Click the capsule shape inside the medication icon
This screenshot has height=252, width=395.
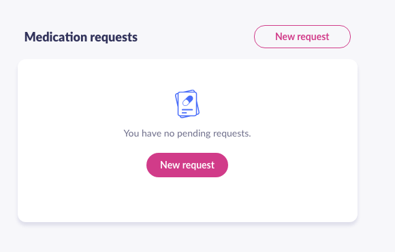tap(188, 101)
